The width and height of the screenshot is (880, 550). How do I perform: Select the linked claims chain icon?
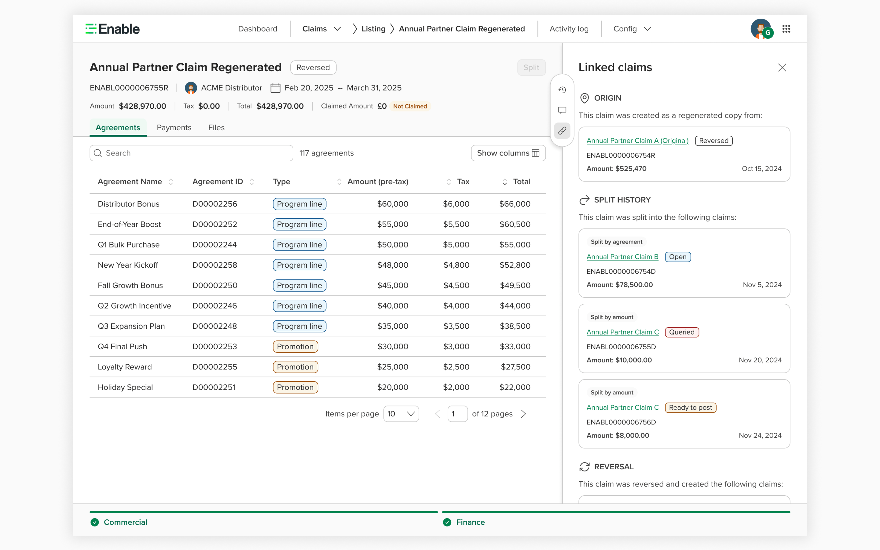[562, 130]
